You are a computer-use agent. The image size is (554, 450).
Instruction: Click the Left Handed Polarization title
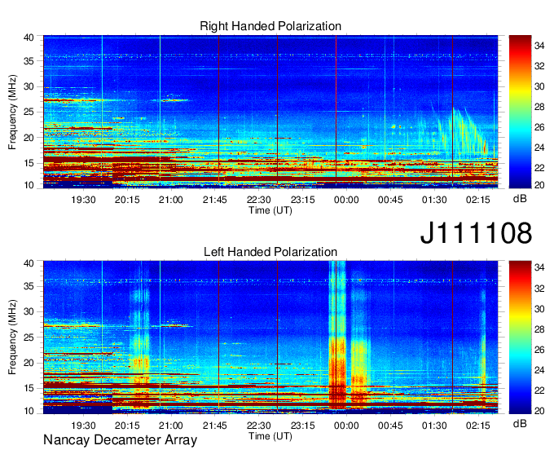[x=270, y=252]
